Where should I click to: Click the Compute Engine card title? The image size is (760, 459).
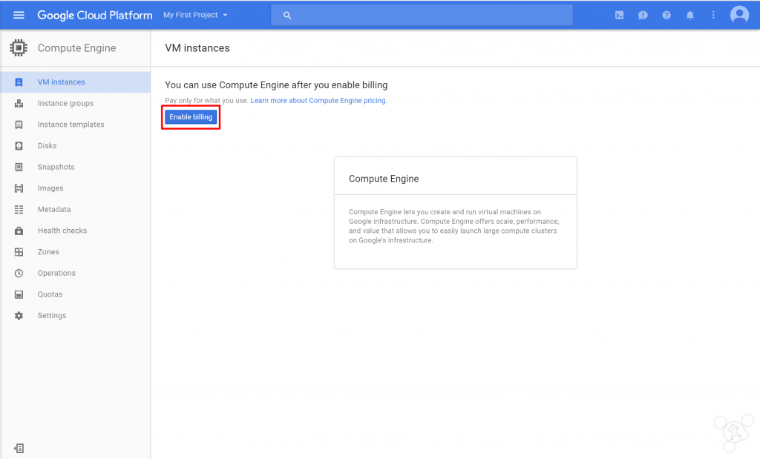pos(384,179)
